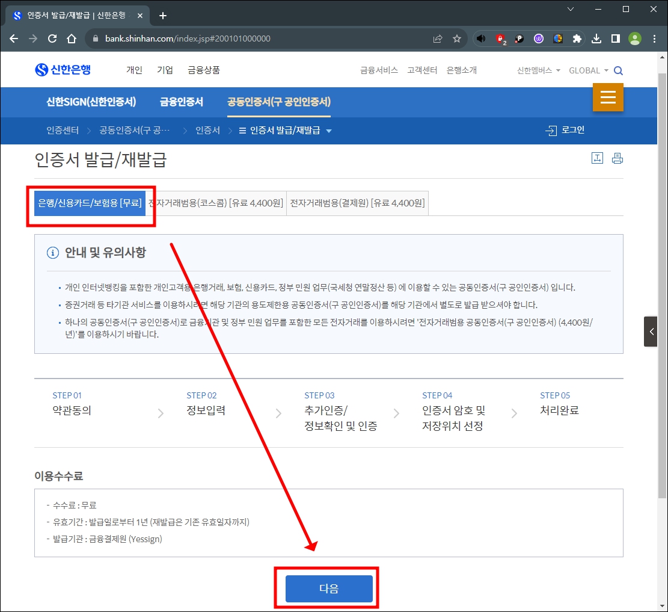Image resolution: width=668 pixels, height=612 pixels.
Task: Open the 고객센터 menu
Action: pos(422,70)
